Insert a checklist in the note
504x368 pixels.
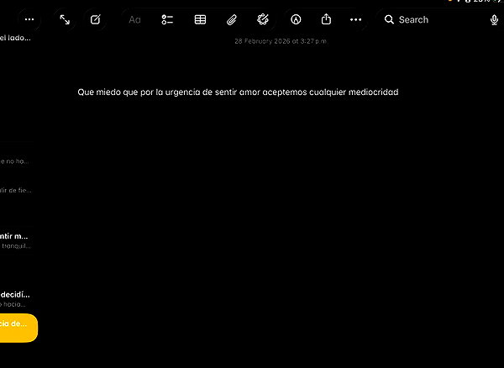coord(167,19)
